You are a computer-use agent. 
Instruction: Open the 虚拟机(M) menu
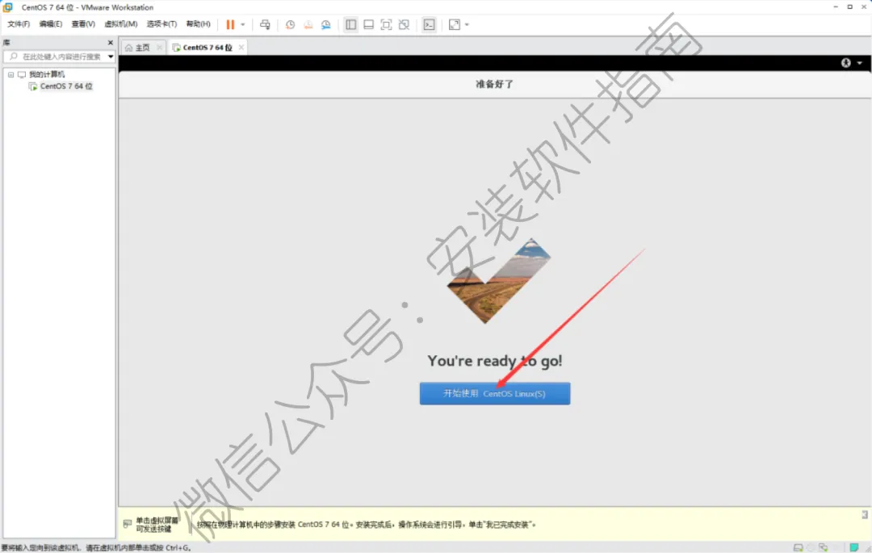(x=120, y=24)
